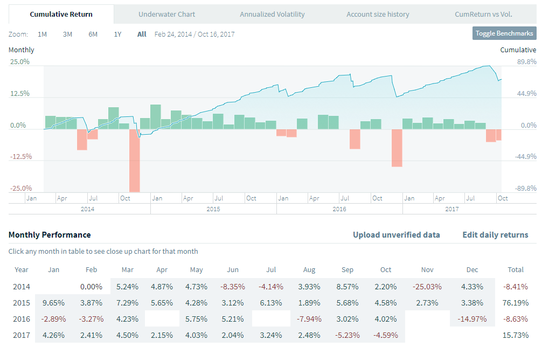The height and width of the screenshot is (347, 542).
Task: Click the Cumulative Return tab
Action: coord(61,14)
